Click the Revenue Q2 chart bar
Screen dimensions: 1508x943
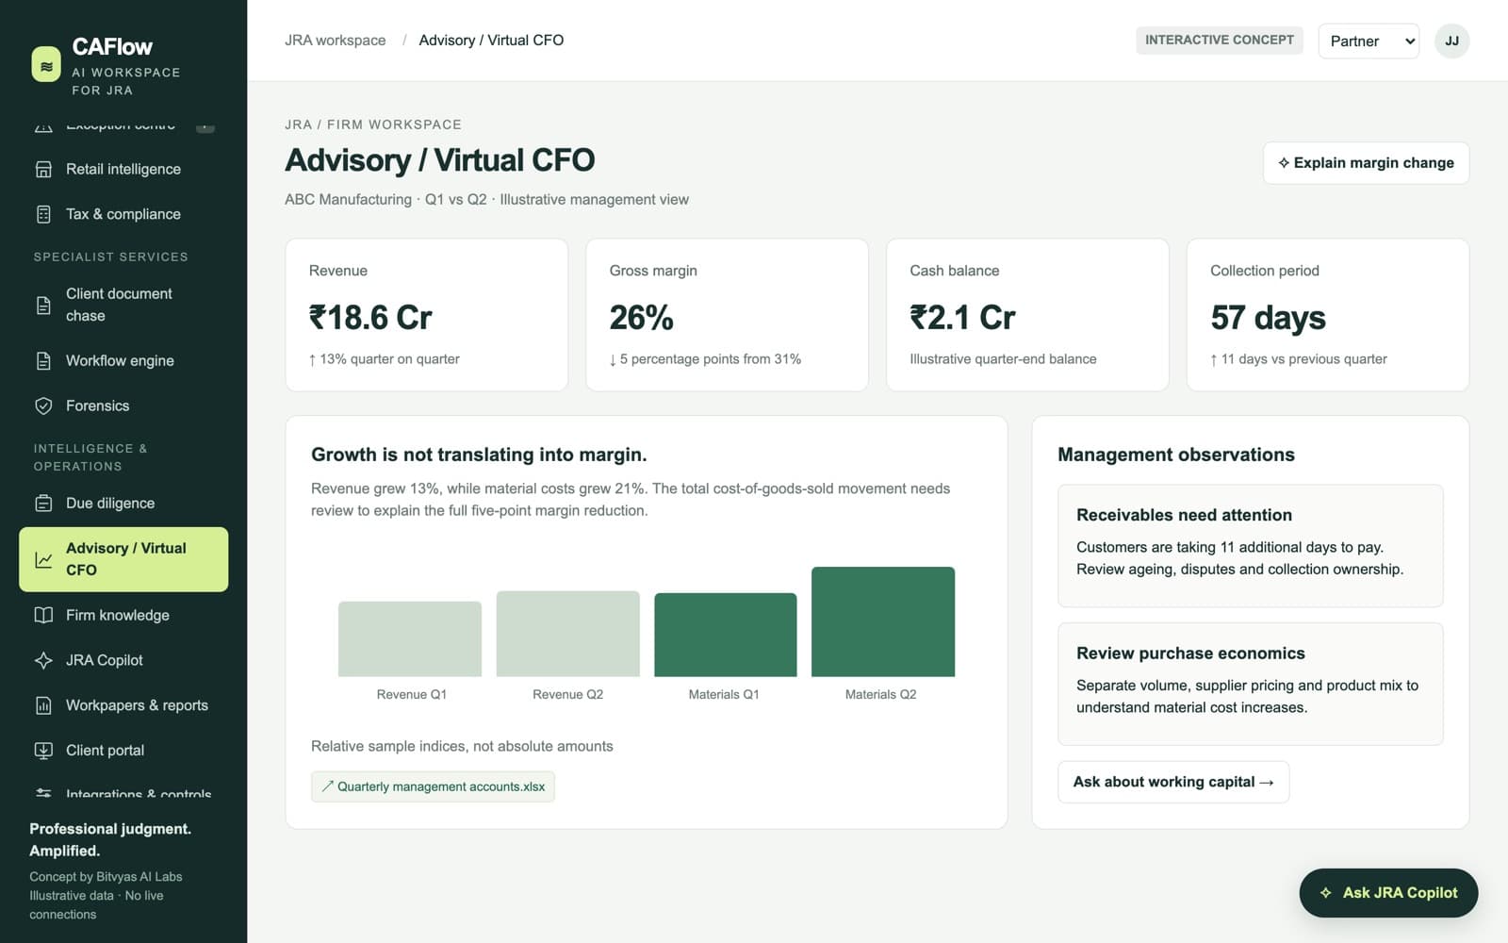(x=568, y=634)
